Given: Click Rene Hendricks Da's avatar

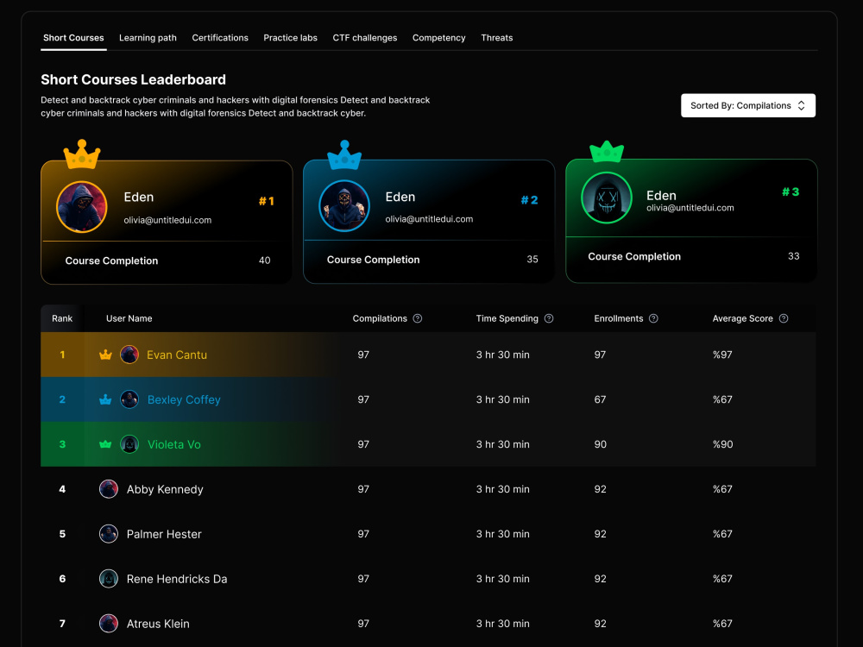Looking at the screenshot, I should click(x=109, y=579).
